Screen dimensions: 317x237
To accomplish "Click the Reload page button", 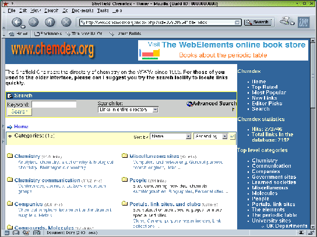I will point(50,22).
